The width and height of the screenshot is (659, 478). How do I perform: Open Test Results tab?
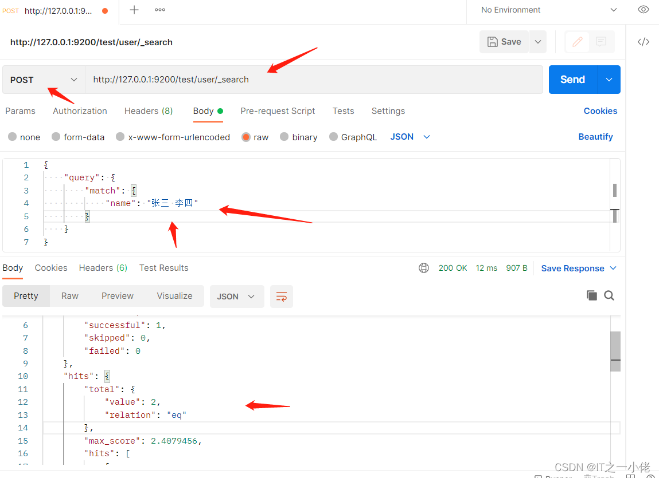coord(163,268)
